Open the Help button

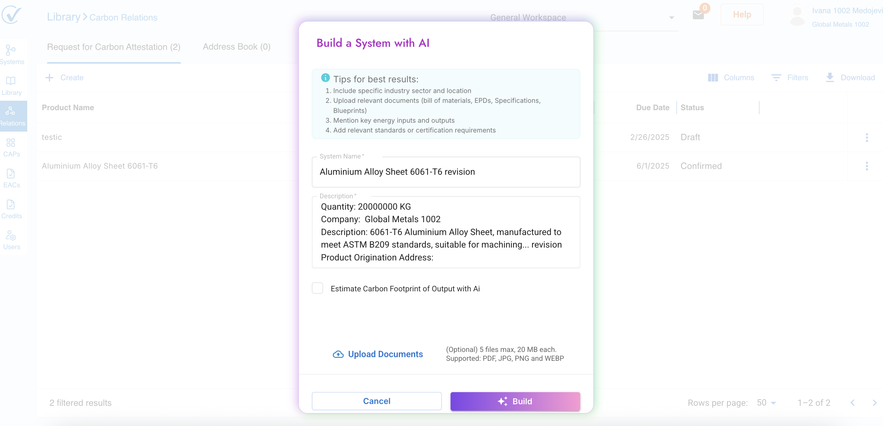point(742,15)
